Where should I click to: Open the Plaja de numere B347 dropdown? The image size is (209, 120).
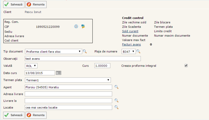click(x=129, y=51)
